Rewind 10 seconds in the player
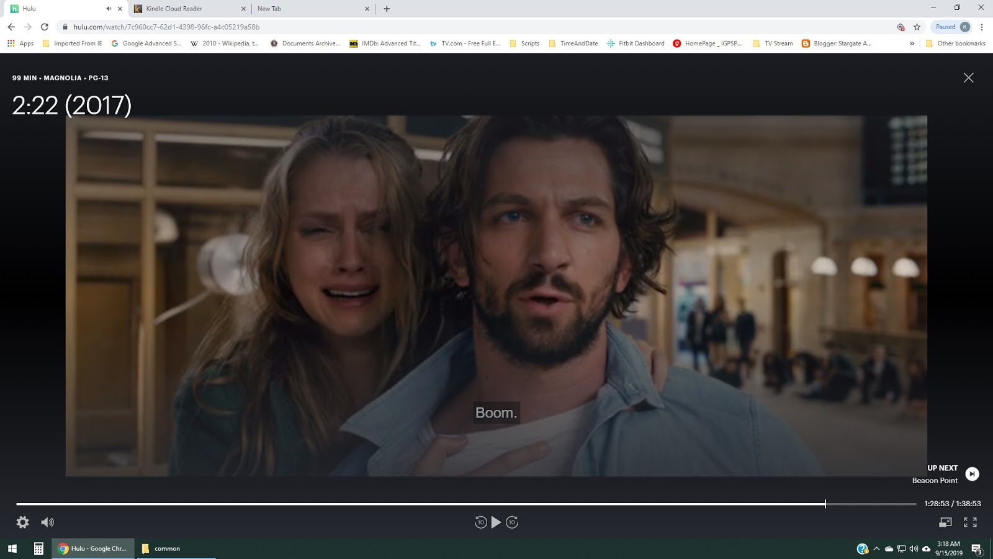This screenshot has width=993, height=559. 480,522
